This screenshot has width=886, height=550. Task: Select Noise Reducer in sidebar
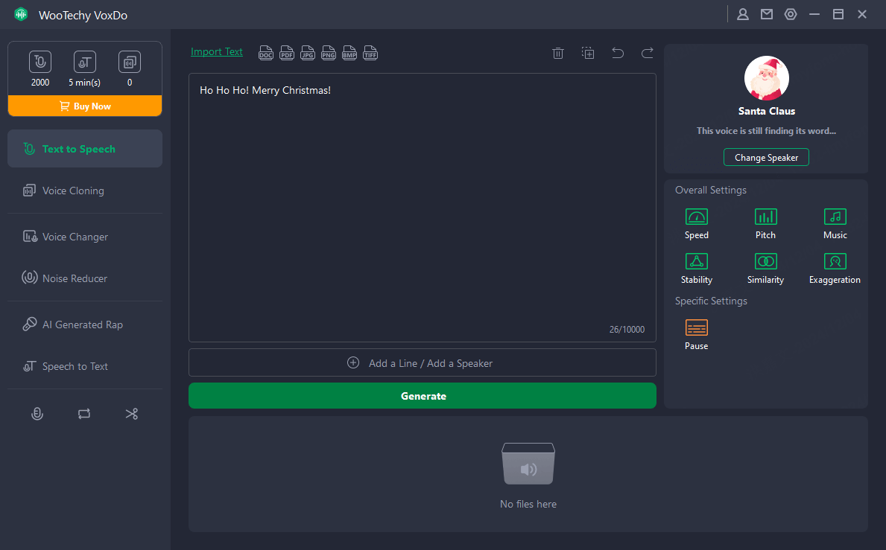tap(75, 278)
